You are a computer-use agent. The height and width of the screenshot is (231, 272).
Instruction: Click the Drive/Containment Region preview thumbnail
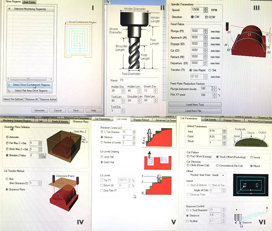[x=79, y=41]
